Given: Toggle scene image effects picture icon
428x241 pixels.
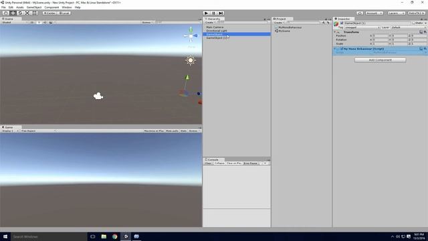Looking at the screenshot, I should (51, 22).
